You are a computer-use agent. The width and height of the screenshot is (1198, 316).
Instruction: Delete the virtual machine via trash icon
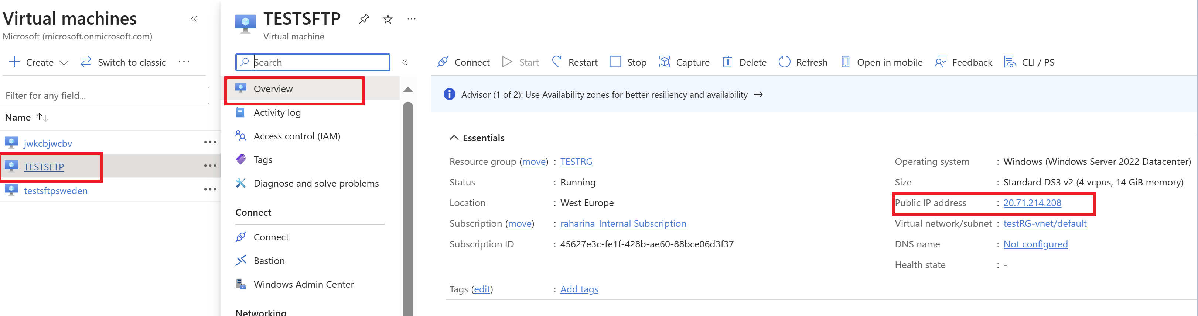click(727, 62)
